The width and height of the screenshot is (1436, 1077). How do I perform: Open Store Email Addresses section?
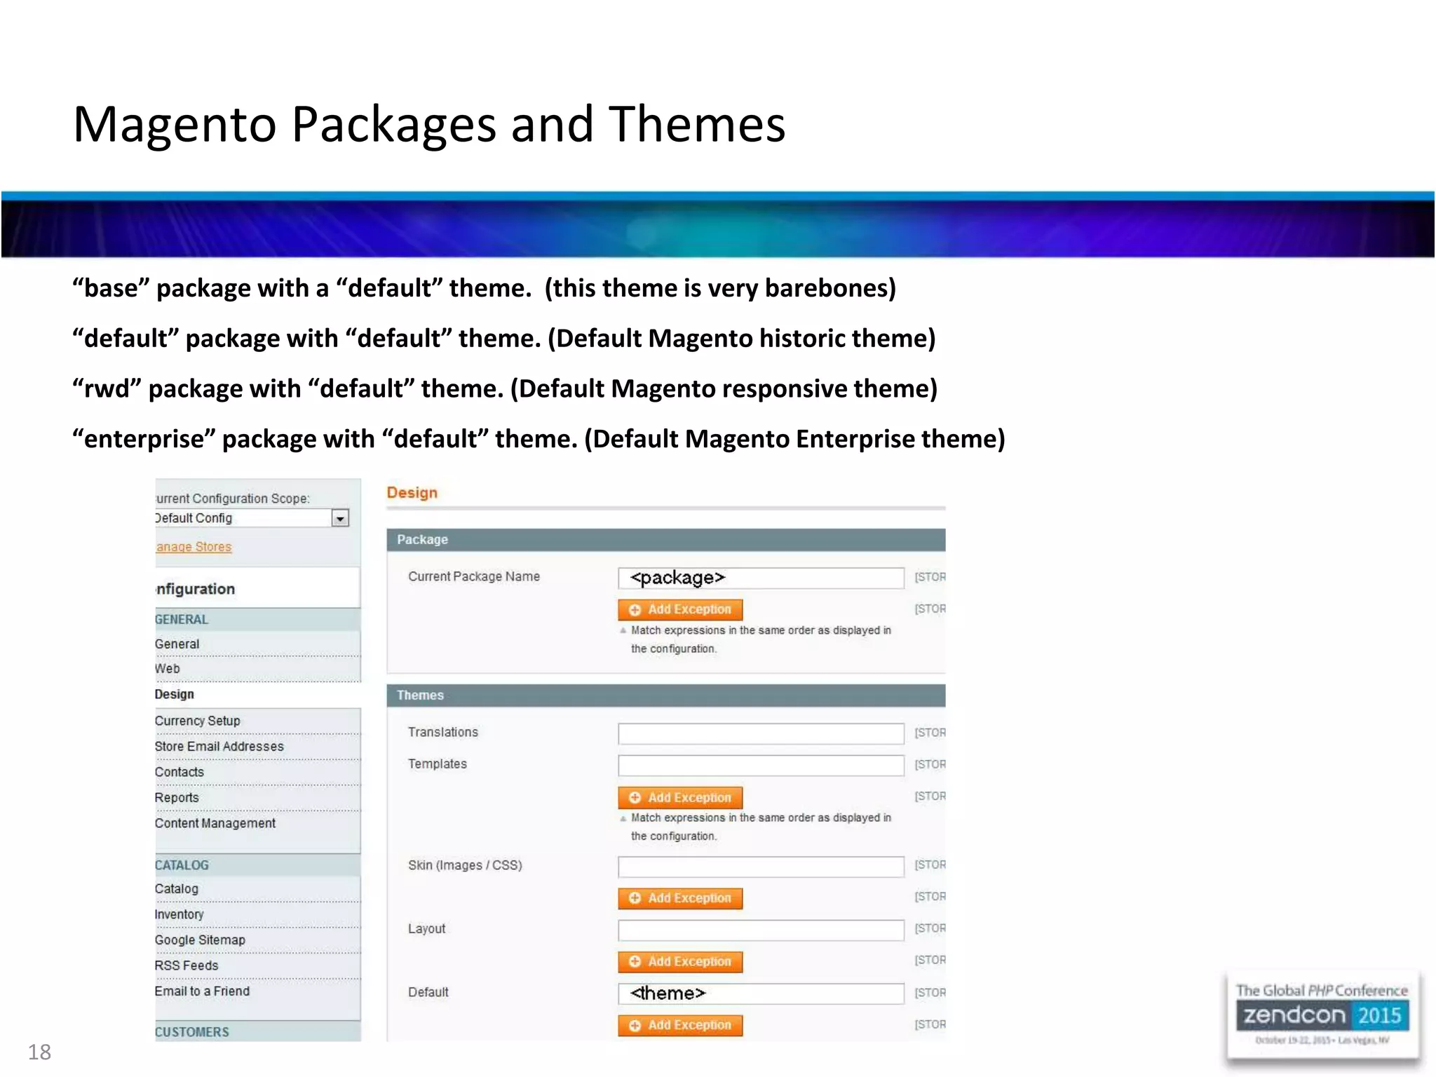219,747
